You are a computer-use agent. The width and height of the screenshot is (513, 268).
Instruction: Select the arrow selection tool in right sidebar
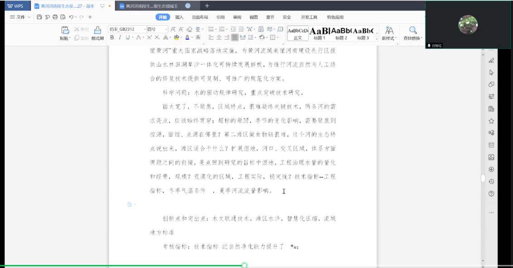click(x=491, y=73)
